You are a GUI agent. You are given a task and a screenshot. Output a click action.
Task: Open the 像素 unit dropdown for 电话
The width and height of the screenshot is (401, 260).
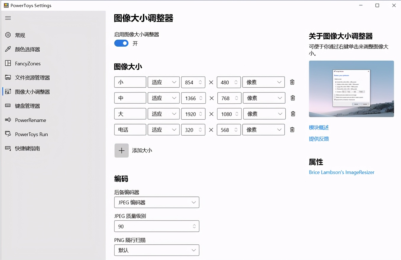coord(263,129)
